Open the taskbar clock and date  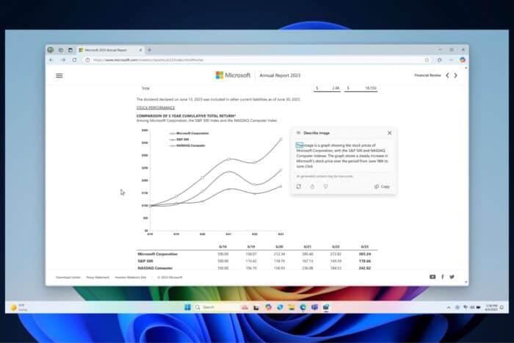[491, 308]
